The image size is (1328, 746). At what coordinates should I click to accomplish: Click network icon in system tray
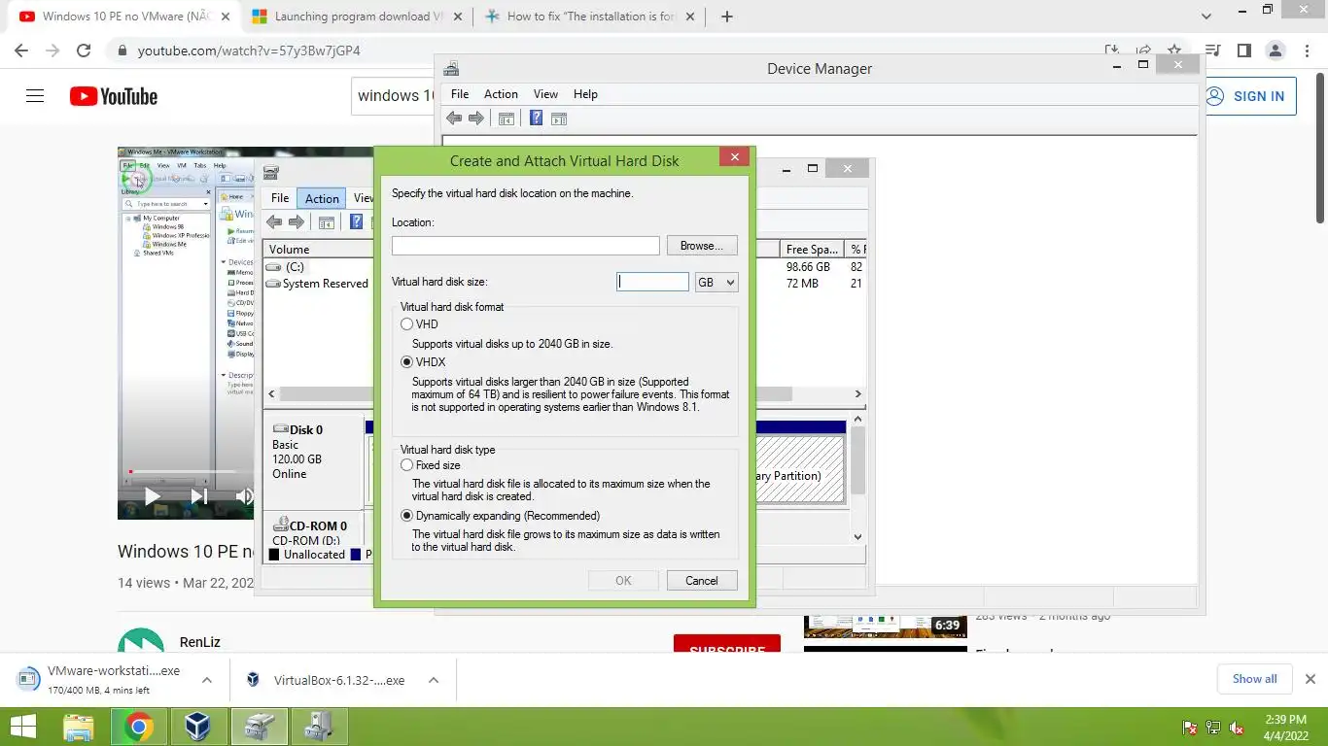coord(1213,728)
